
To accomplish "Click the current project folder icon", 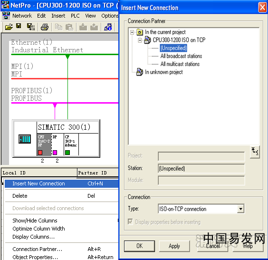I will click(x=140, y=32).
